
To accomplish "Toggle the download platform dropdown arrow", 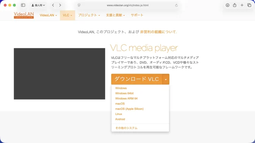I will coord(166,79).
